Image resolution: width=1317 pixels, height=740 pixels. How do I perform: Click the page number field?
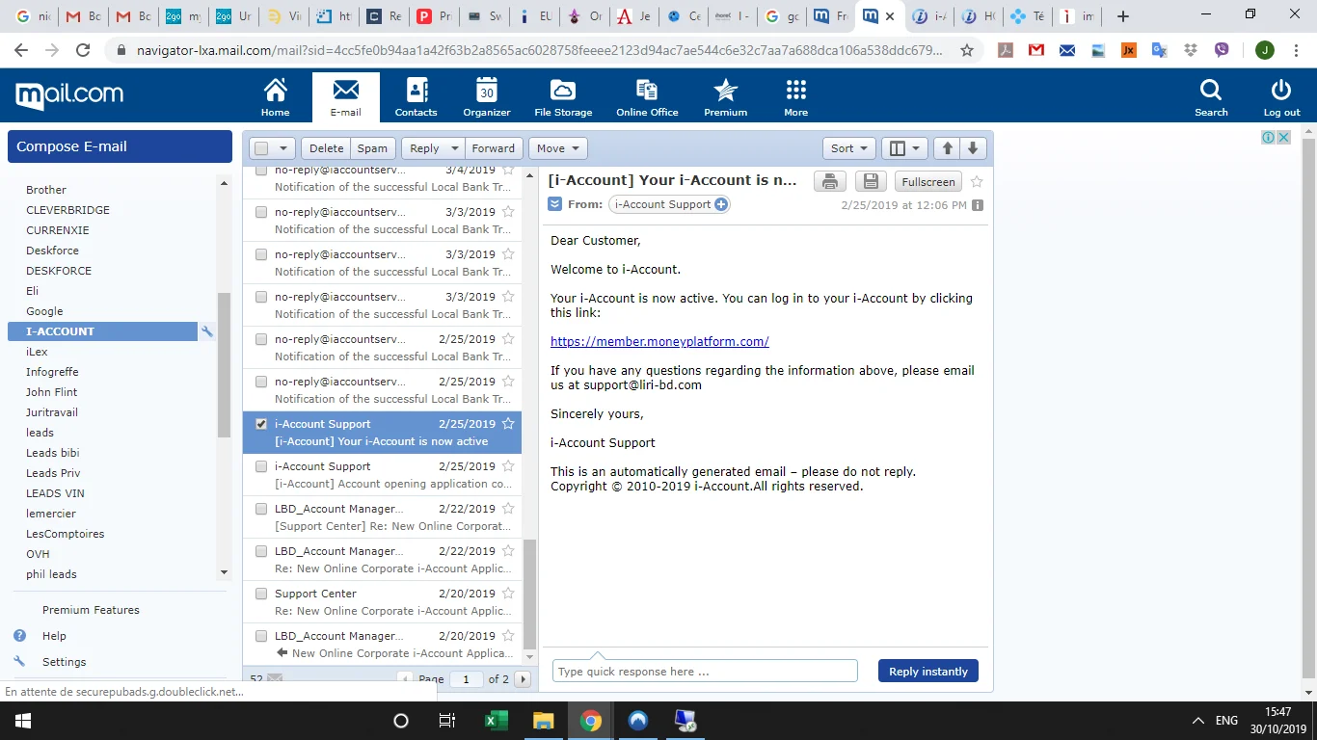coord(466,679)
